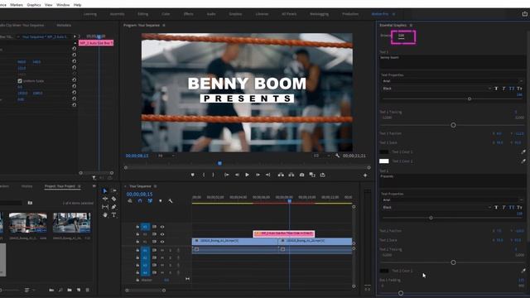This screenshot has height=298, width=530.
Task: Open Text 1 Arial font dropdown
Action: (452, 81)
